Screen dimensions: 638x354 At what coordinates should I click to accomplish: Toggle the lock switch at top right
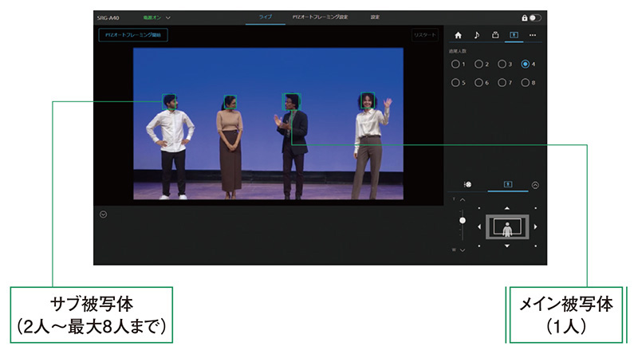point(534,17)
